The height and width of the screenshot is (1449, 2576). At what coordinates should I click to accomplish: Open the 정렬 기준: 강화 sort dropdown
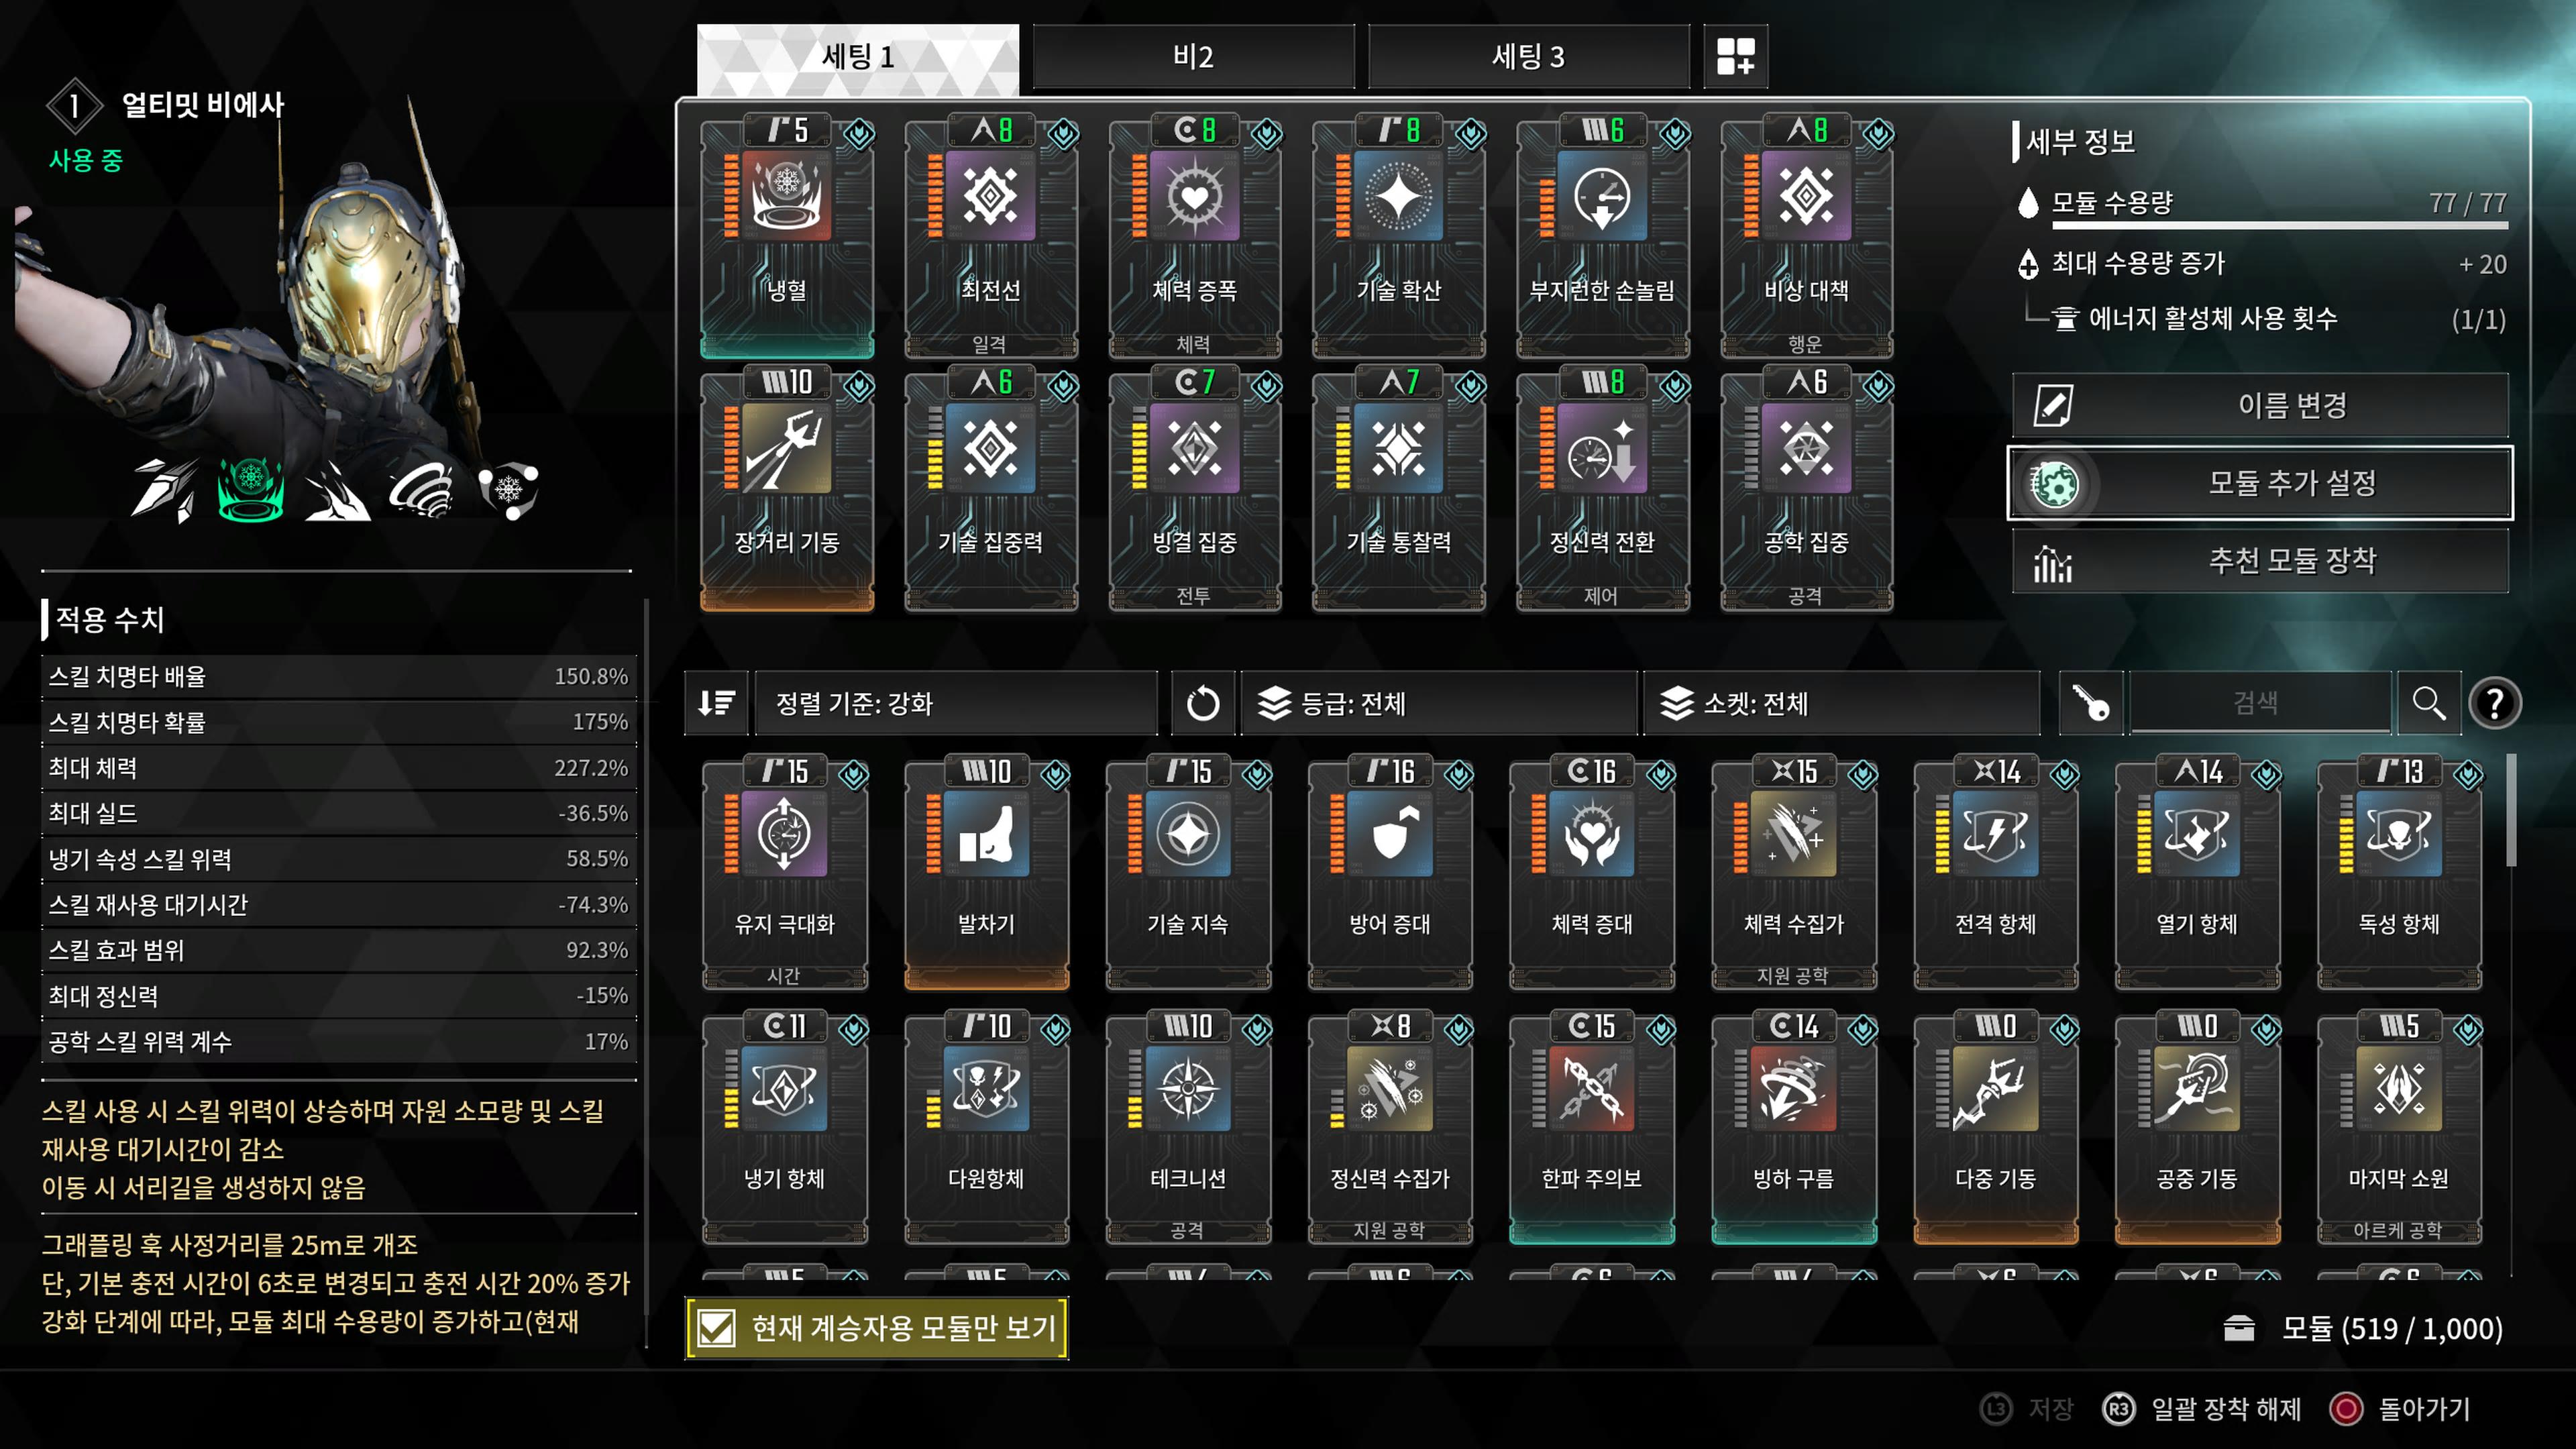956,703
